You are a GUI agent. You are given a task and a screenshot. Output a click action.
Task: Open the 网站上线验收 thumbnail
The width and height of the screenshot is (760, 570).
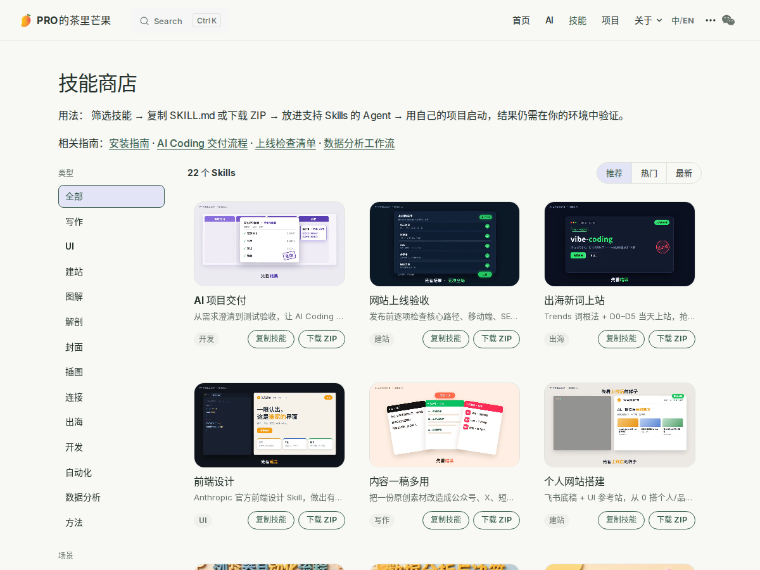point(445,244)
